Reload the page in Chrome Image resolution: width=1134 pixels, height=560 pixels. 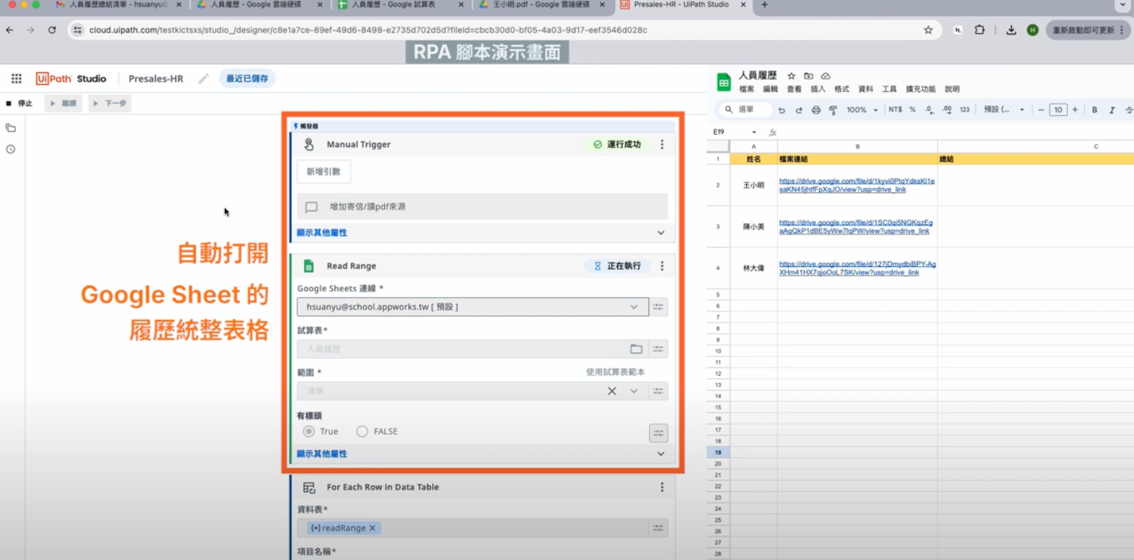point(52,30)
